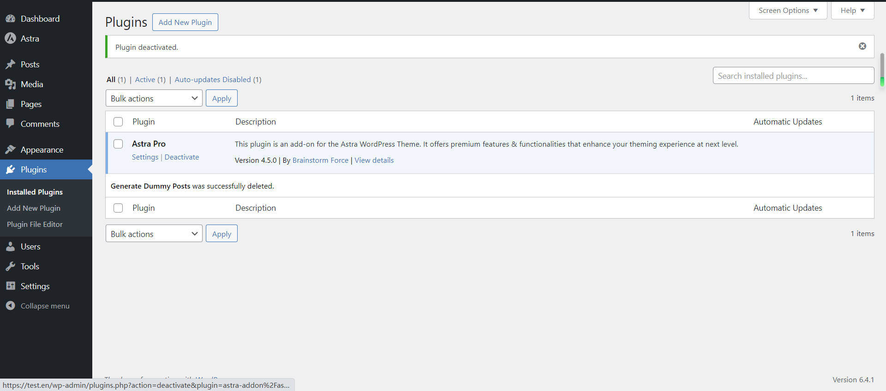
Task: Click the Media icon in sidebar
Action: (10, 84)
